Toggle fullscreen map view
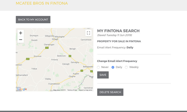187x112 pixels. click(88, 33)
